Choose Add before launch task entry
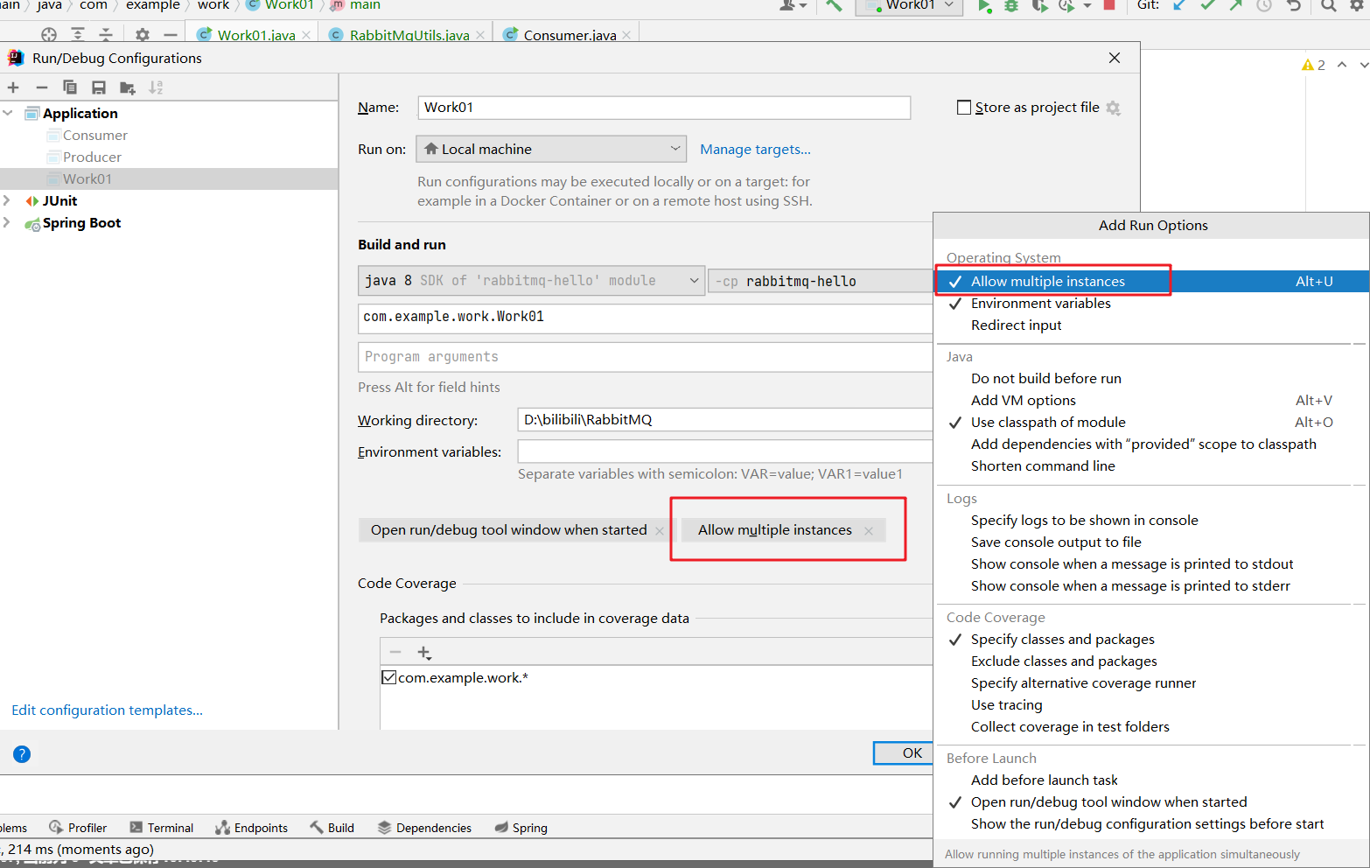The height and width of the screenshot is (868, 1370). click(x=1151, y=780)
